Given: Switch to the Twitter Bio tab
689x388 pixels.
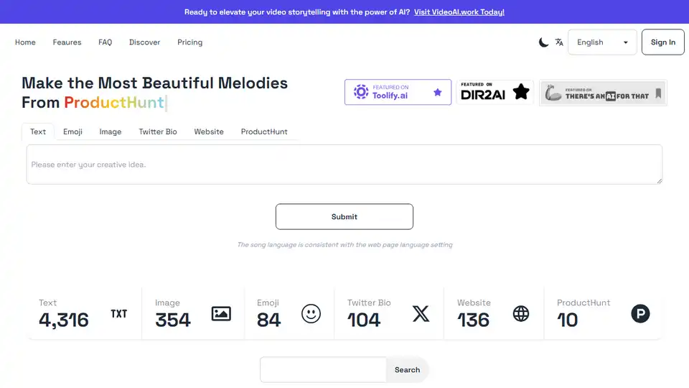Looking at the screenshot, I should pos(158,131).
